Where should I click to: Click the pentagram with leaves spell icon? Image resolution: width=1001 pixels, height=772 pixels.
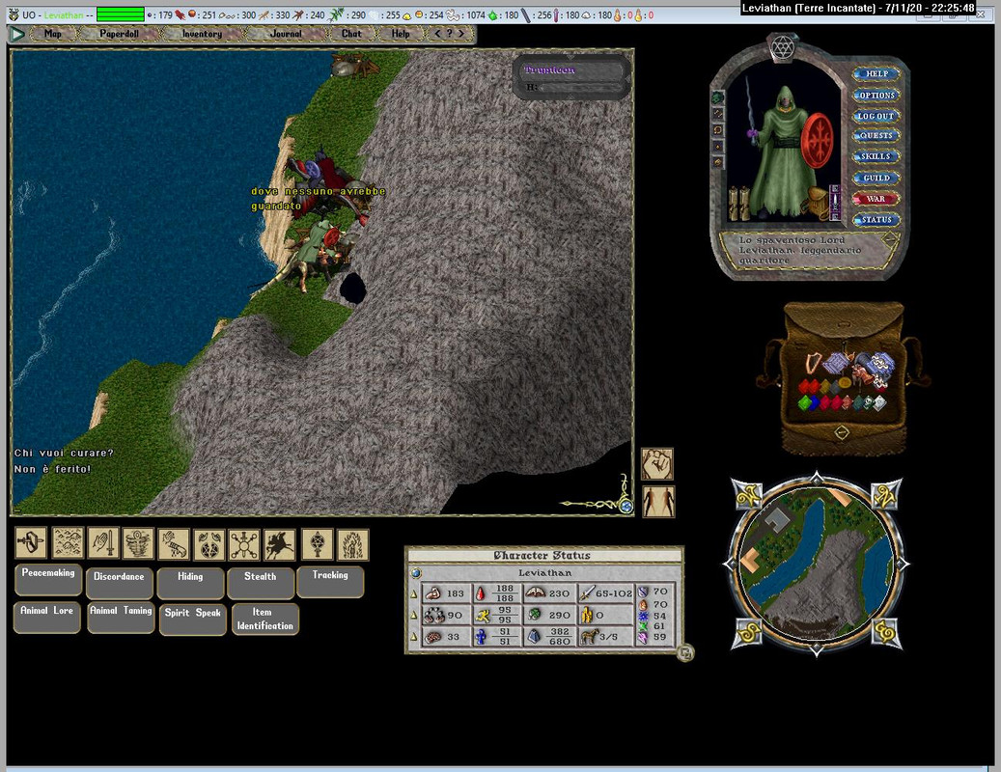pyautogui.click(x=209, y=545)
